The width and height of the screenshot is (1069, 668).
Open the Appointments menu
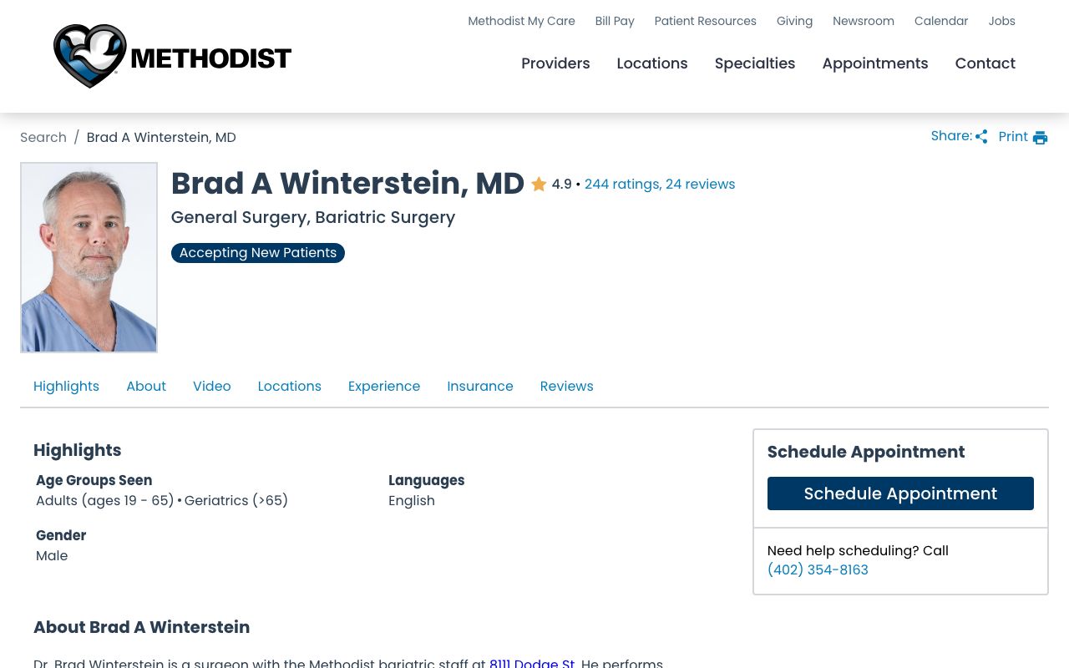click(875, 63)
